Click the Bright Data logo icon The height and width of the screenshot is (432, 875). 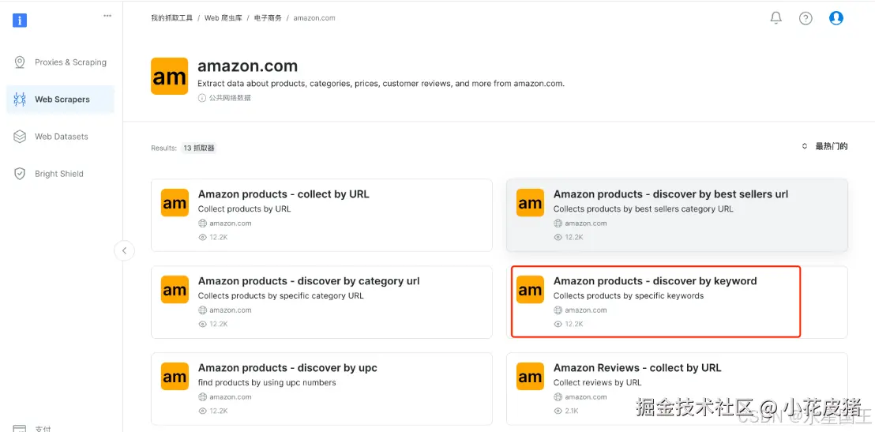[x=20, y=20]
